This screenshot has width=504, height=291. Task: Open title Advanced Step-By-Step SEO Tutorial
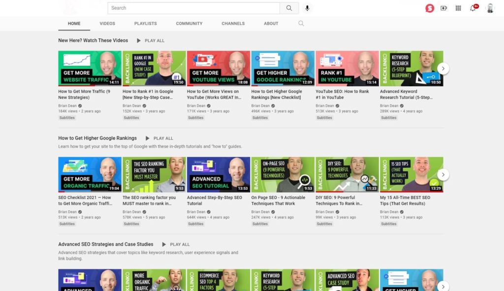click(215, 200)
